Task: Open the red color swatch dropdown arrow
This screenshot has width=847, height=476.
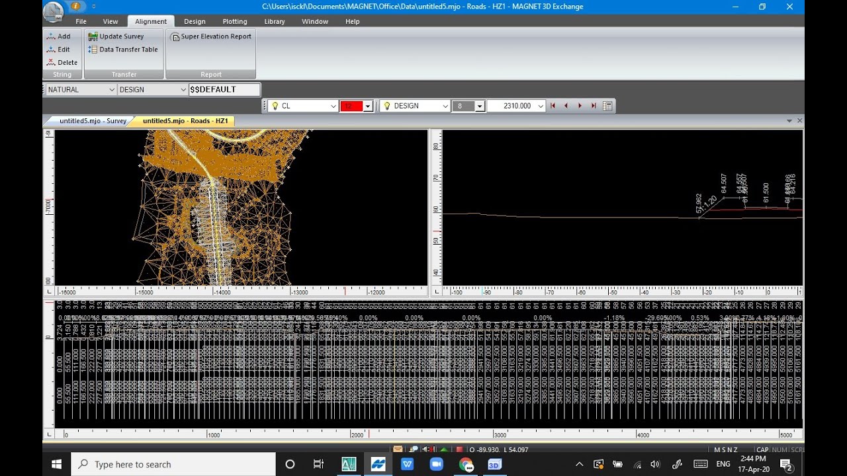Action: [x=368, y=106]
